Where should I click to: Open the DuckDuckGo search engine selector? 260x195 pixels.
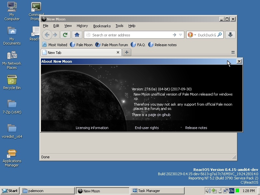pyautogui.click(x=192, y=35)
